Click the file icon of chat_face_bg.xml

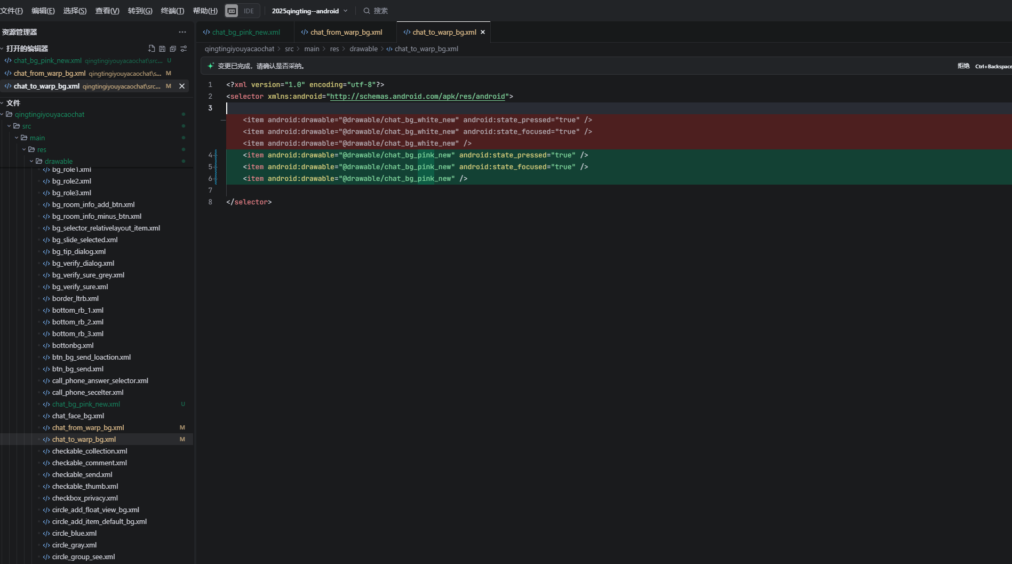coord(46,416)
